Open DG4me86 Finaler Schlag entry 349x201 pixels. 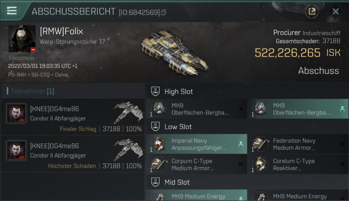(73, 117)
